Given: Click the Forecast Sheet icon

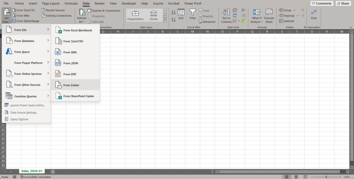Looking at the screenshot, I should tap(269, 16).
